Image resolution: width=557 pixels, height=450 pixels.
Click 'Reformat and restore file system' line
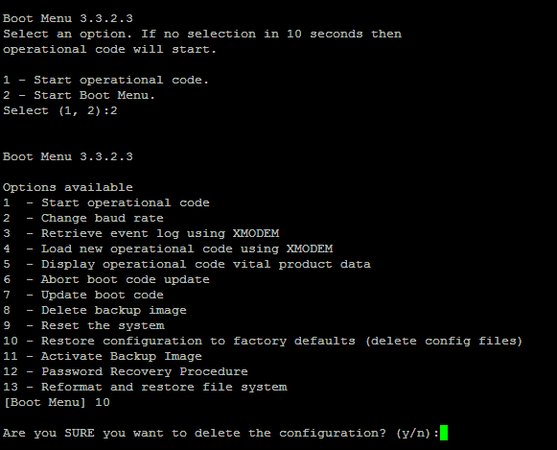(x=145, y=387)
